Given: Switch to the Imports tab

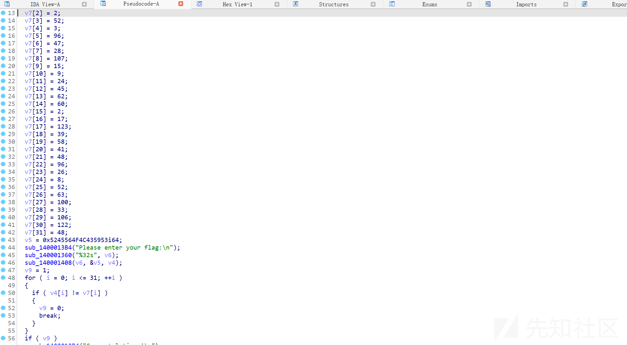Looking at the screenshot, I should tap(526, 4).
